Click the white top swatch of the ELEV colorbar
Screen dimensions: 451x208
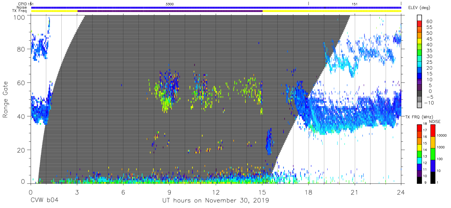(x=419, y=18)
